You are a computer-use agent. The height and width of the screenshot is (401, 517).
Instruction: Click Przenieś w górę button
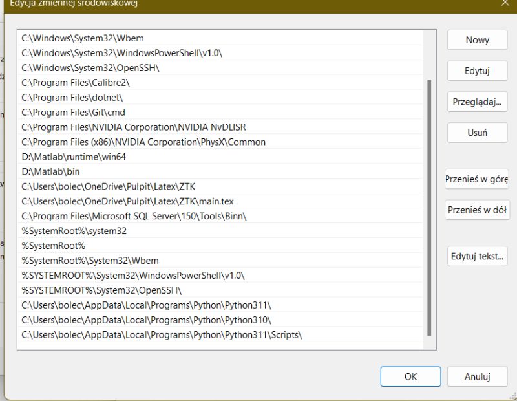point(476,179)
